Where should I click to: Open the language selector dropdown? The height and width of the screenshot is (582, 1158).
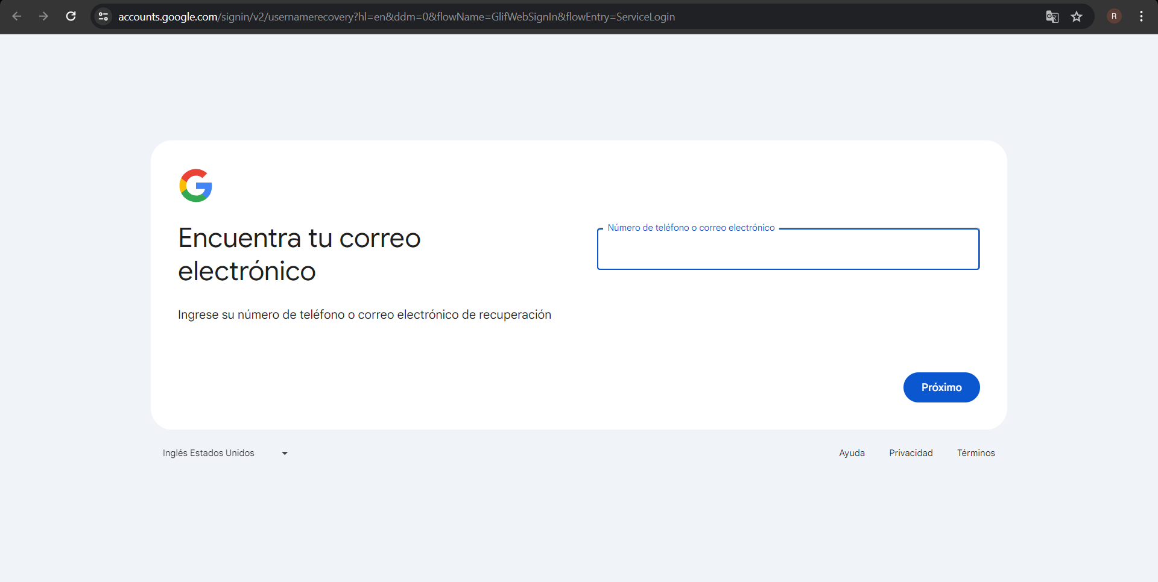(x=223, y=452)
